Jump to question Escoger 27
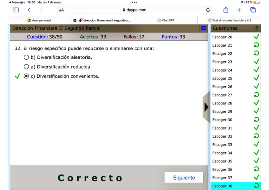The image size is (269, 190). click(x=222, y=95)
